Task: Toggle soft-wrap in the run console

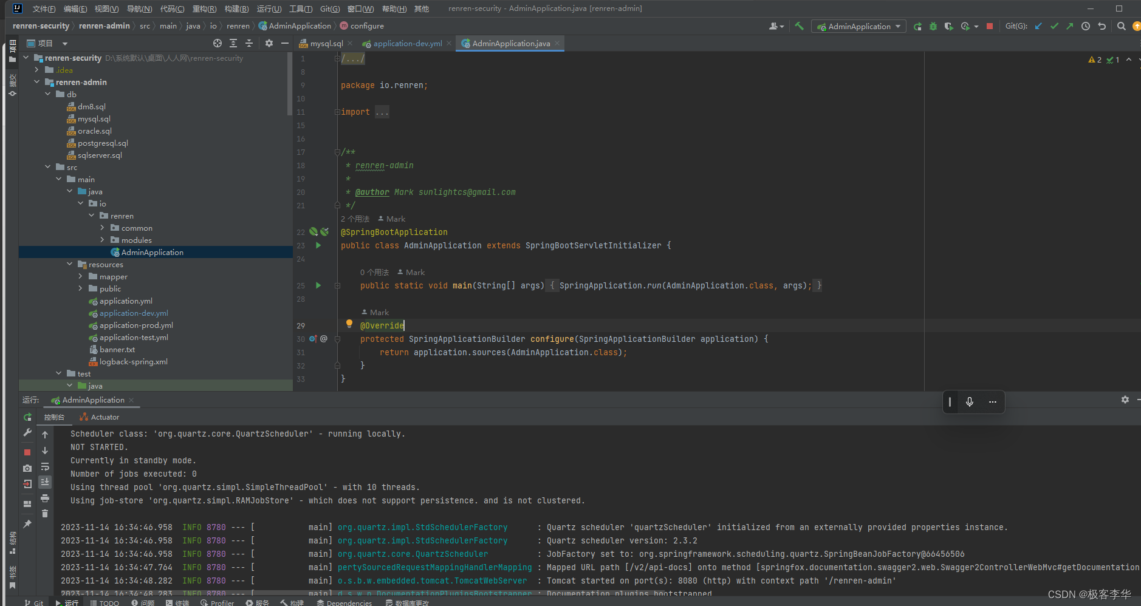Action: coord(45,466)
